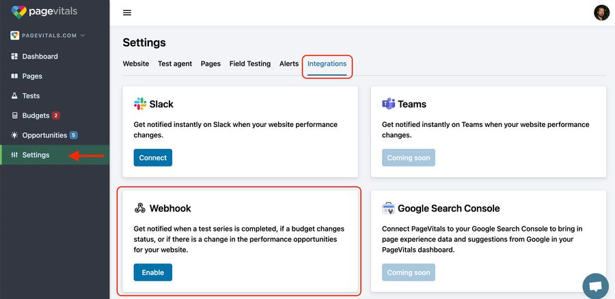
Task: Switch to the Website tab
Action: pyautogui.click(x=136, y=63)
